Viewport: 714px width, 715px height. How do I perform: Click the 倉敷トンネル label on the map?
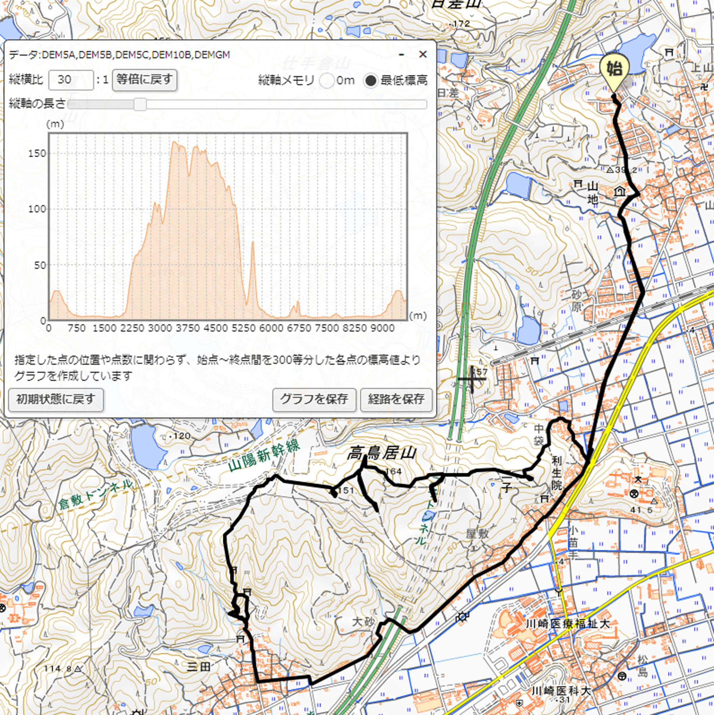pyautogui.click(x=95, y=494)
